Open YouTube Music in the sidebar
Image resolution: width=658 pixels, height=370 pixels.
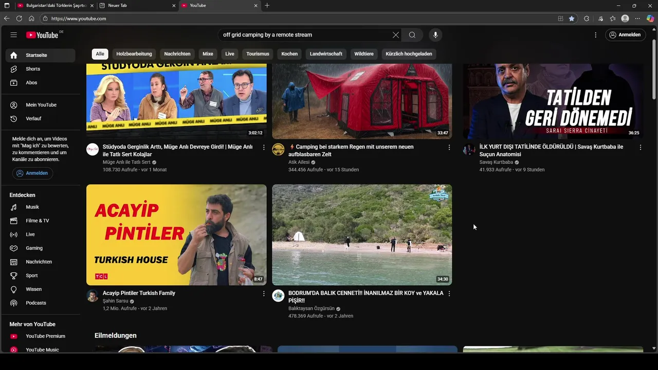[x=41, y=350]
